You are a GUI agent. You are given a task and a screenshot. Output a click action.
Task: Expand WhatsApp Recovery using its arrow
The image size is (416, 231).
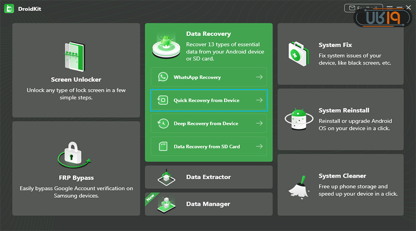click(260, 77)
